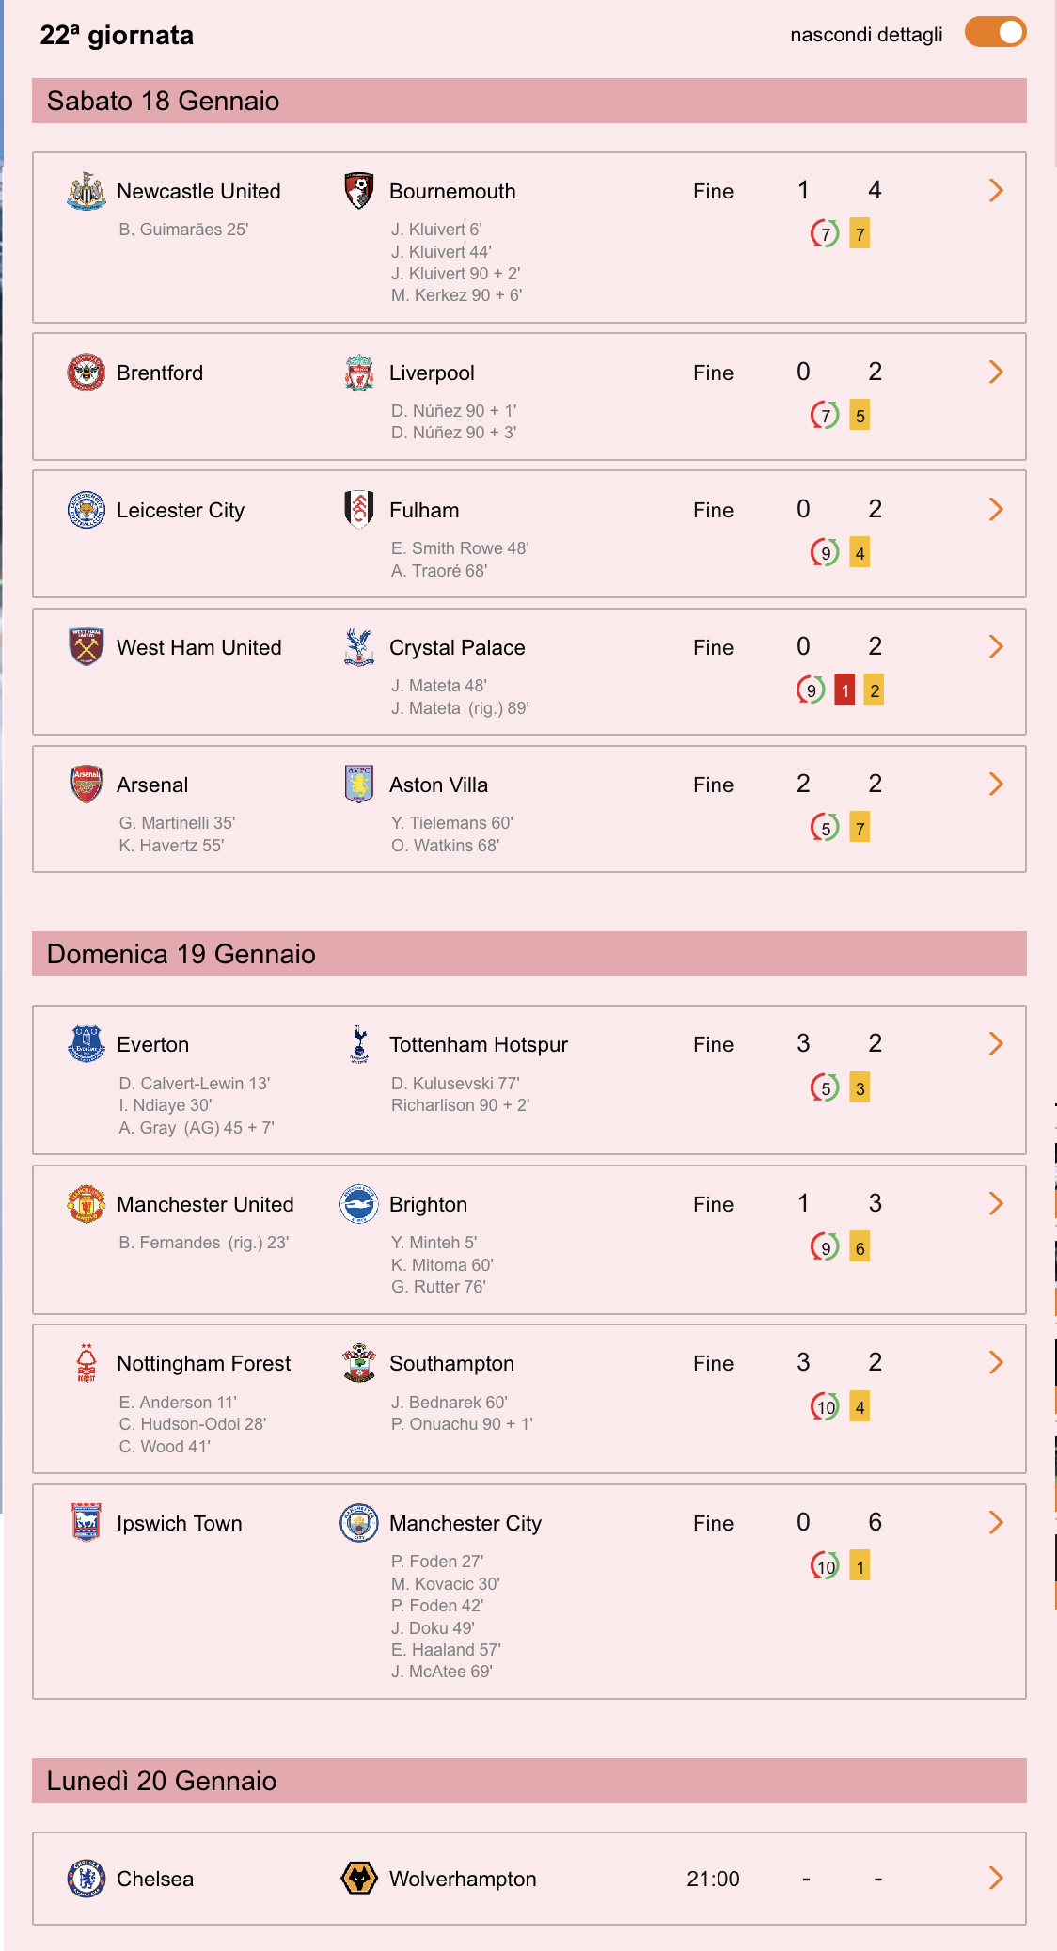1057x1951 pixels.
Task: Click the Nottingham Forest team name
Action: click(x=204, y=1363)
